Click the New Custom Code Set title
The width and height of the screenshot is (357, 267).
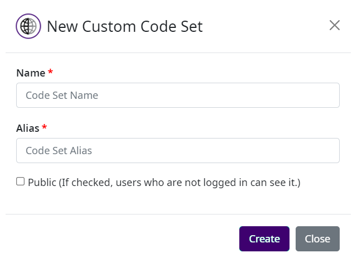(124, 26)
